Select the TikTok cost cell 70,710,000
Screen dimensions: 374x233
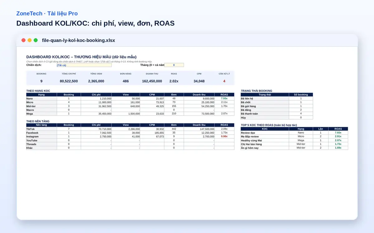(96, 129)
